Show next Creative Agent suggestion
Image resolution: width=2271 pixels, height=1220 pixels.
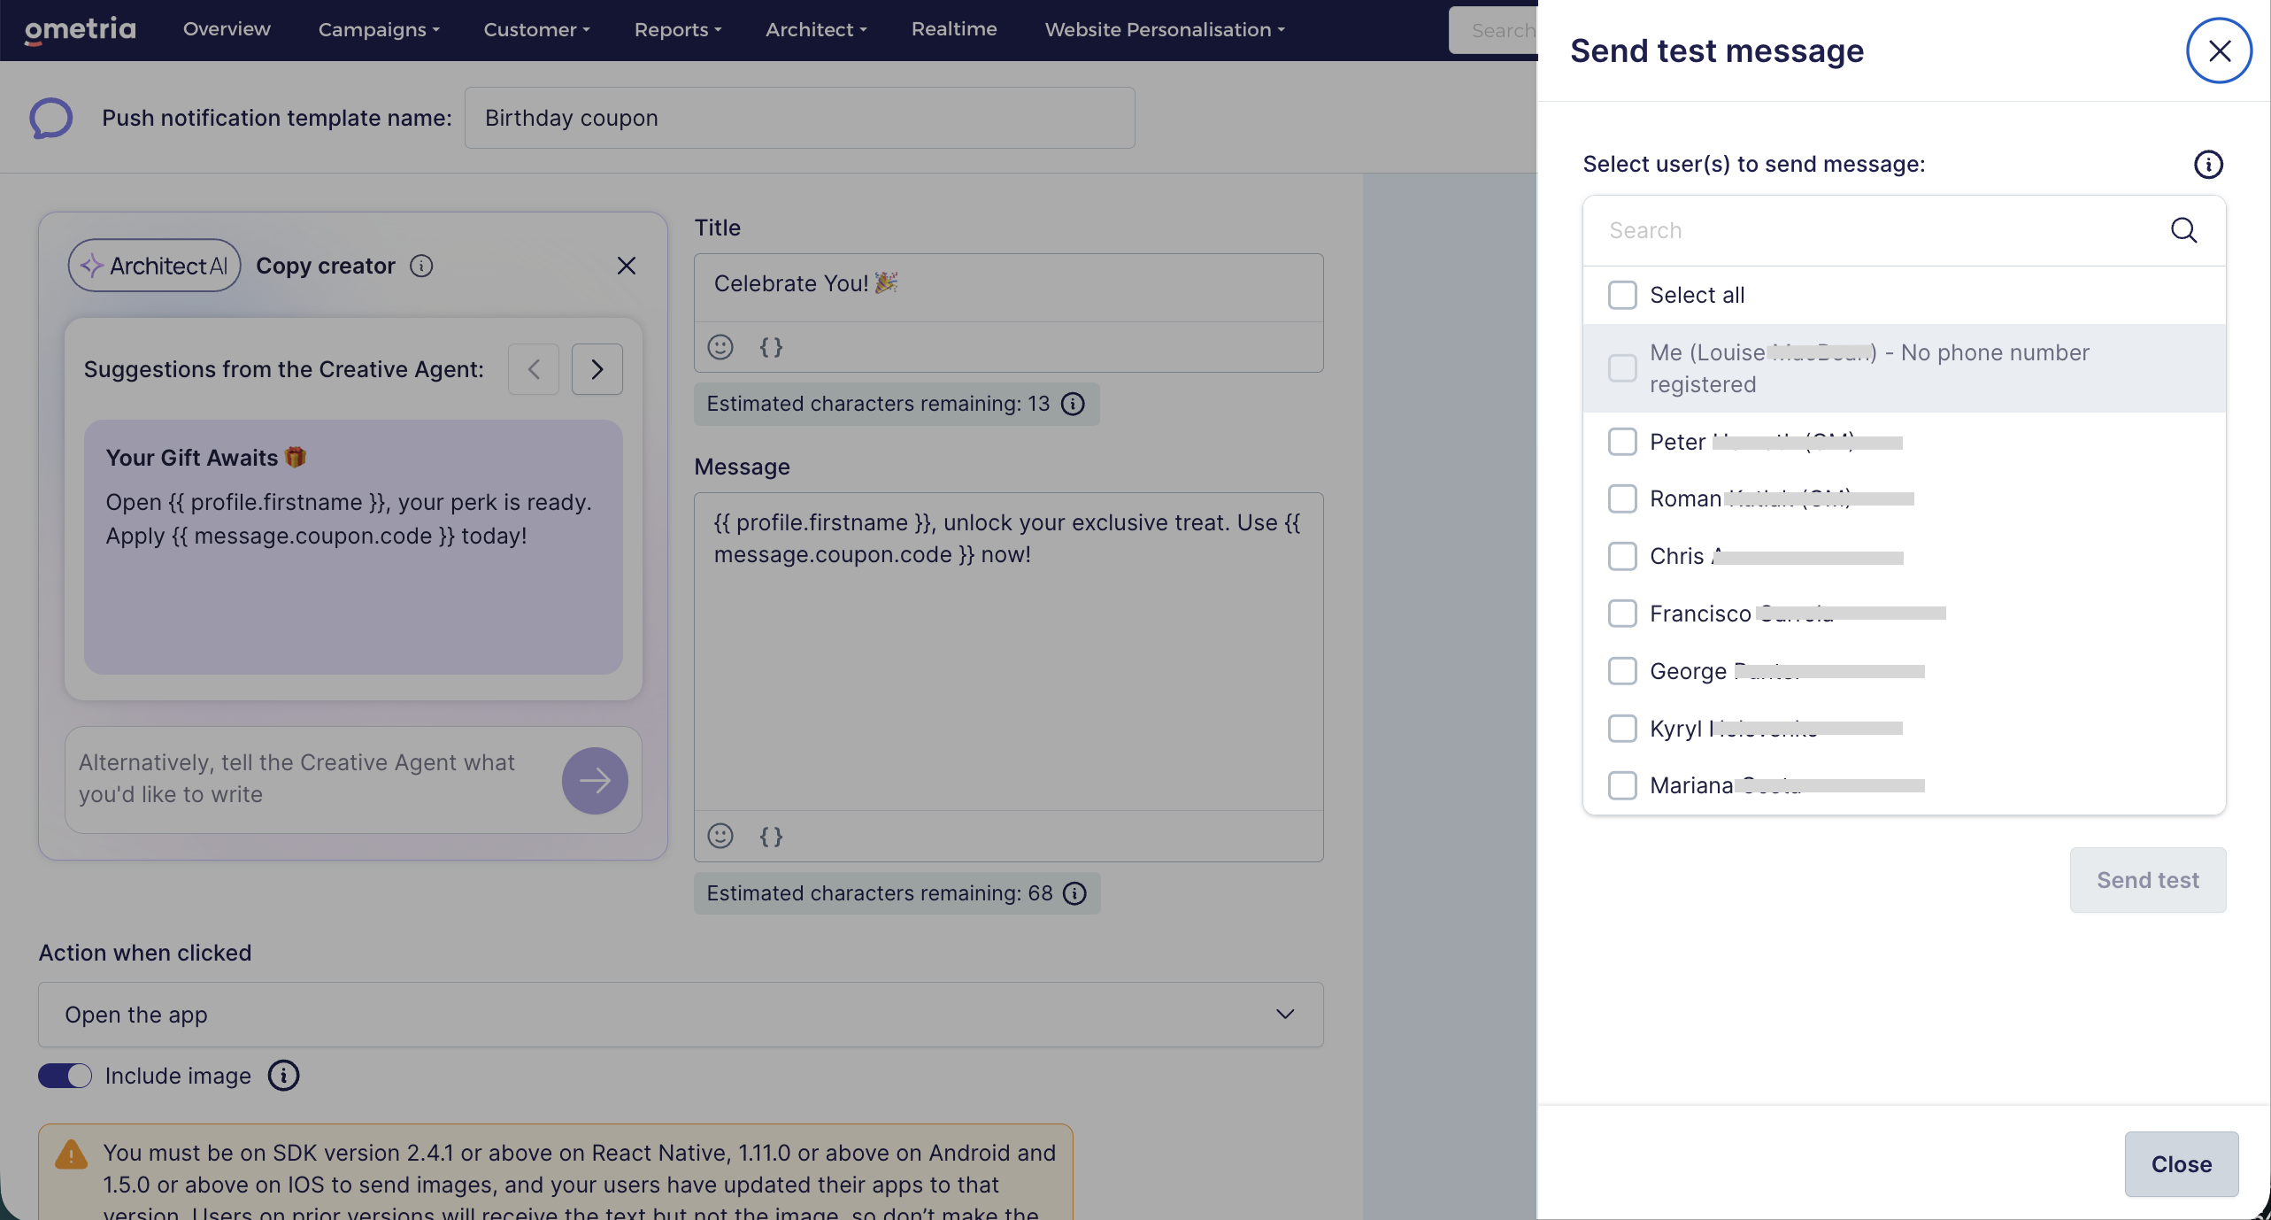[x=597, y=369]
